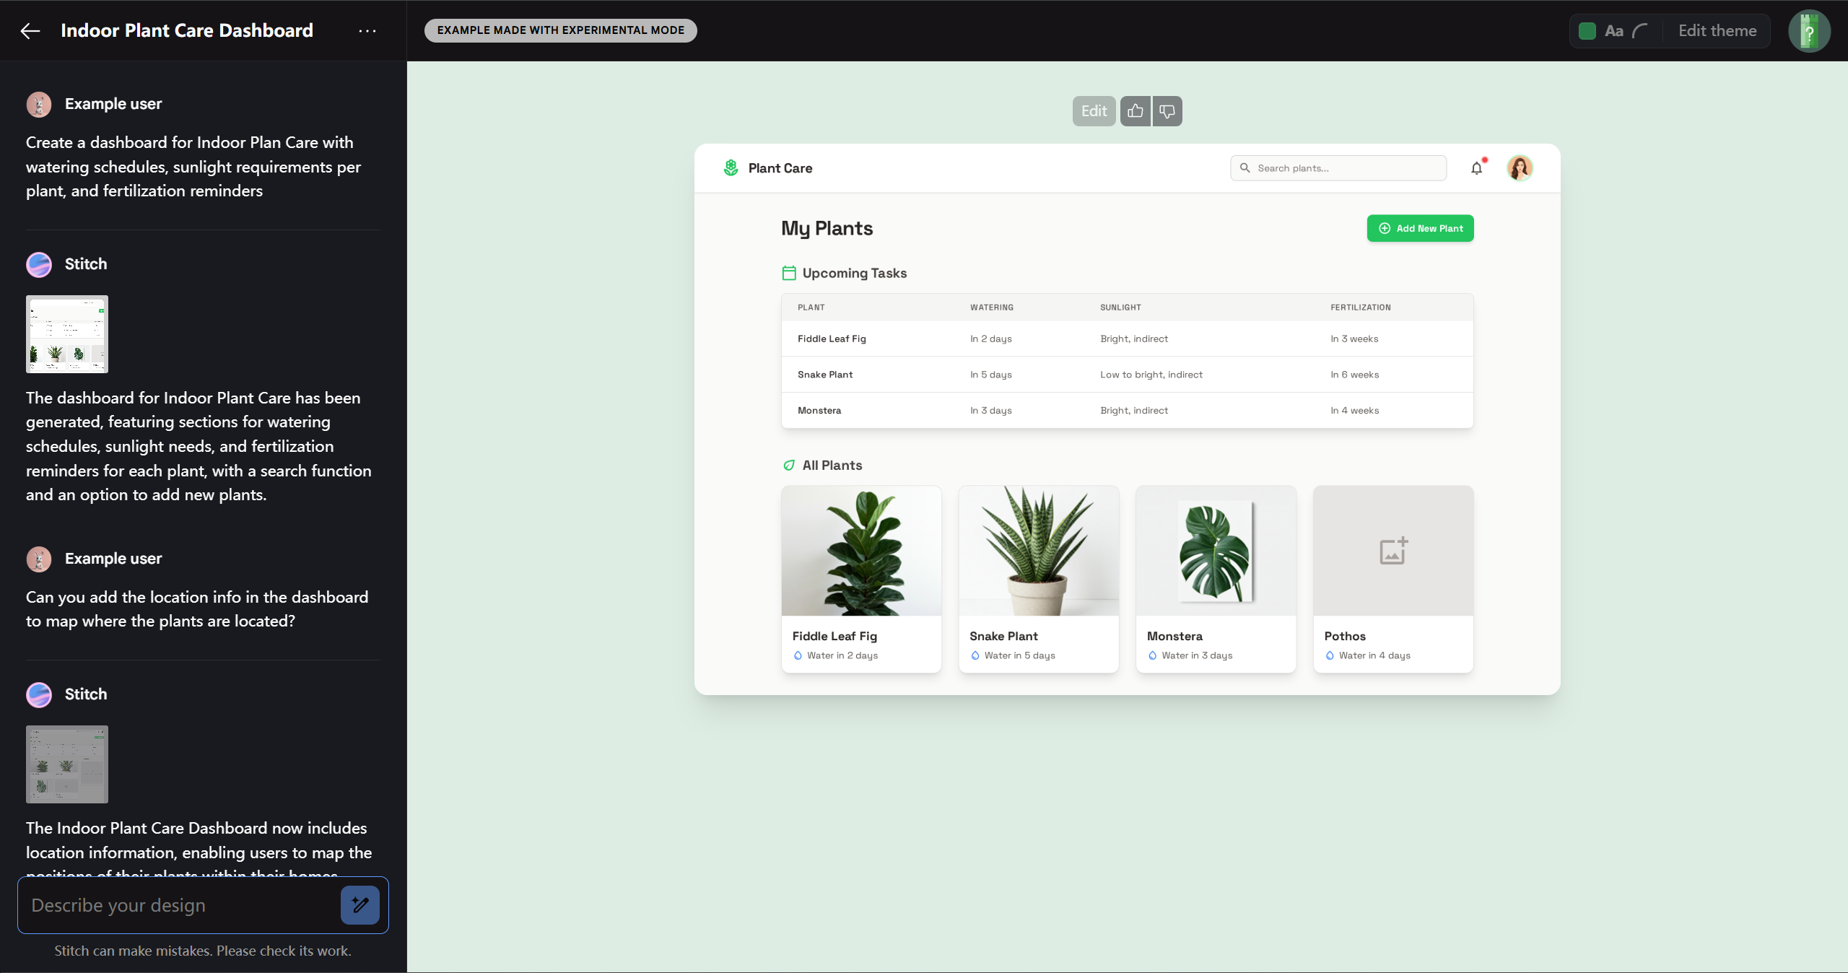1848x973 pixels.
Task: Click the thumbs up feedback icon
Action: pos(1136,111)
